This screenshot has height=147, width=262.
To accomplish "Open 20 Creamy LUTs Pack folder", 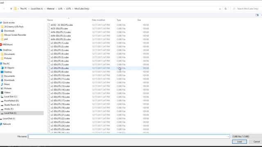I will (x=14, y=27).
